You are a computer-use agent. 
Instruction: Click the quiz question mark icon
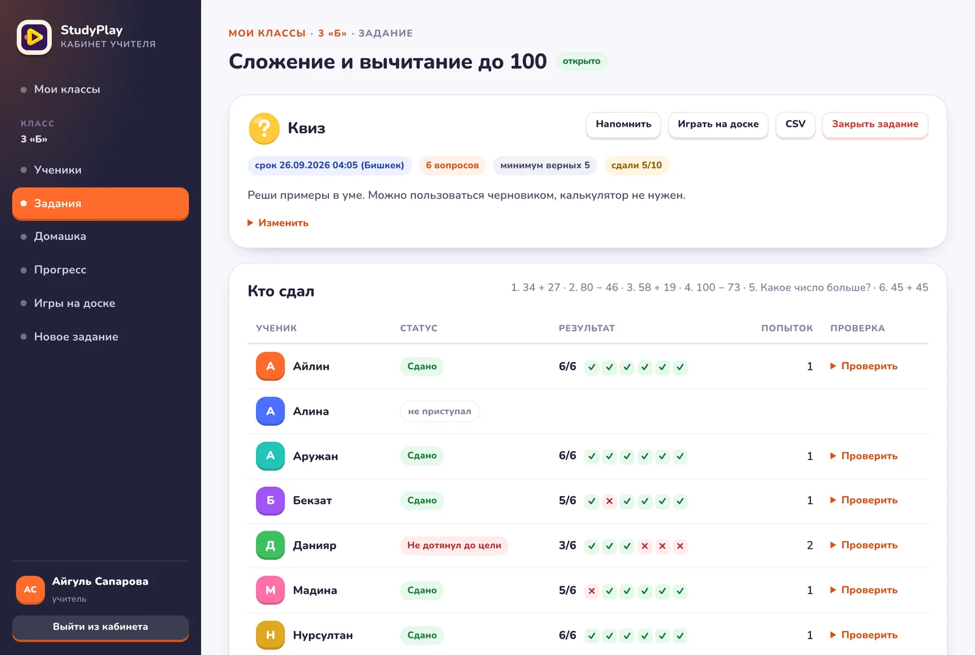tap(264, 129)
